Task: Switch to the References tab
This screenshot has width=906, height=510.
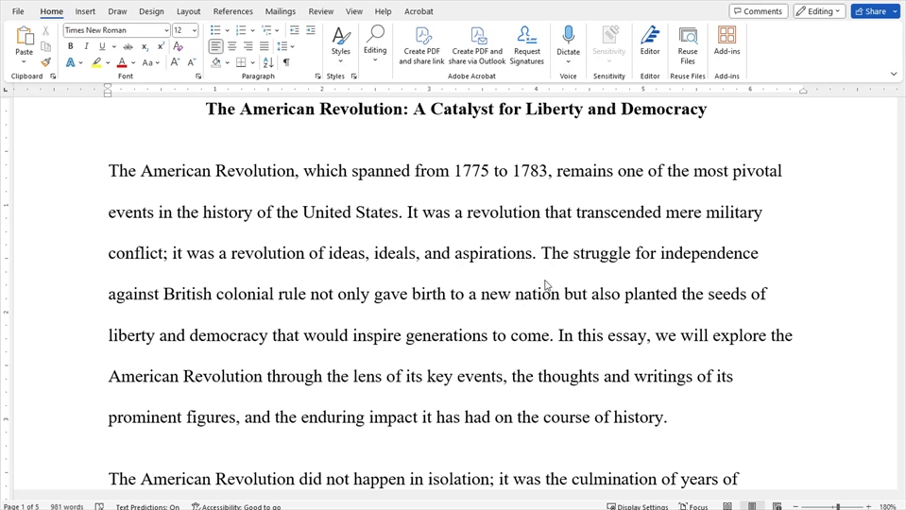Action: point(232,11)
